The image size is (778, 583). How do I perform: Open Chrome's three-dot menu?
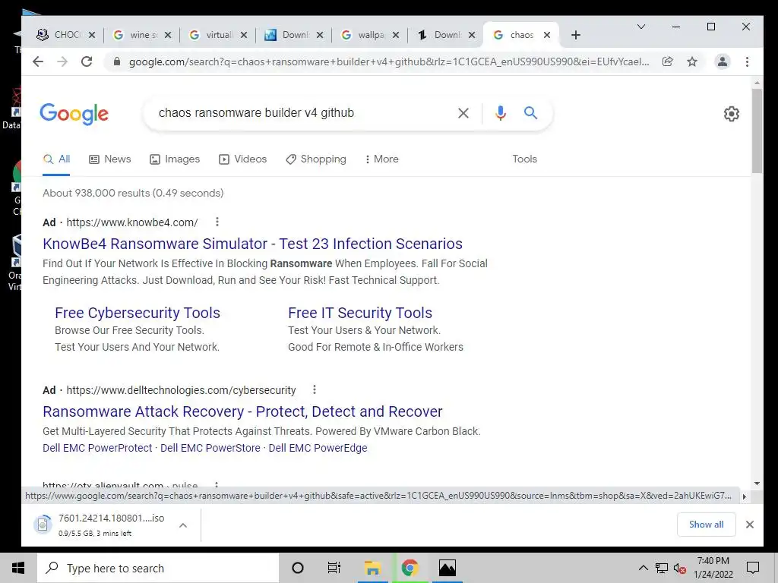click(x=748, y=61)
